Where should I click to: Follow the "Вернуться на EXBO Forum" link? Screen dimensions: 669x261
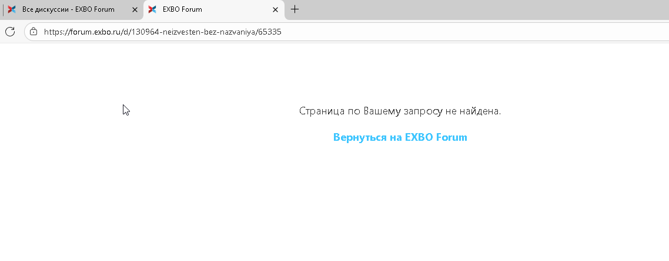coord(400,137)
